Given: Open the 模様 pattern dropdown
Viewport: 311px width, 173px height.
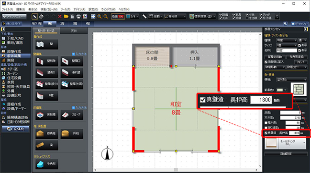Looking at the screenshot, I should (x=291, y=80).
